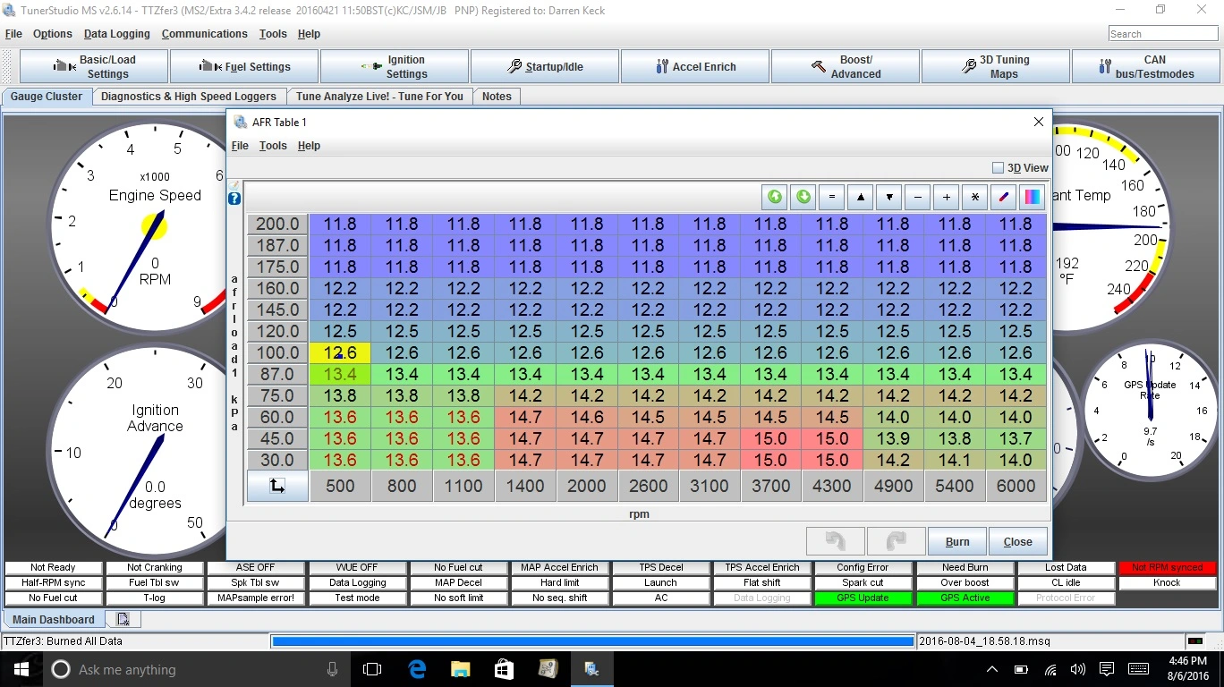Click the Search field at top right

(x=1163, y=34)
